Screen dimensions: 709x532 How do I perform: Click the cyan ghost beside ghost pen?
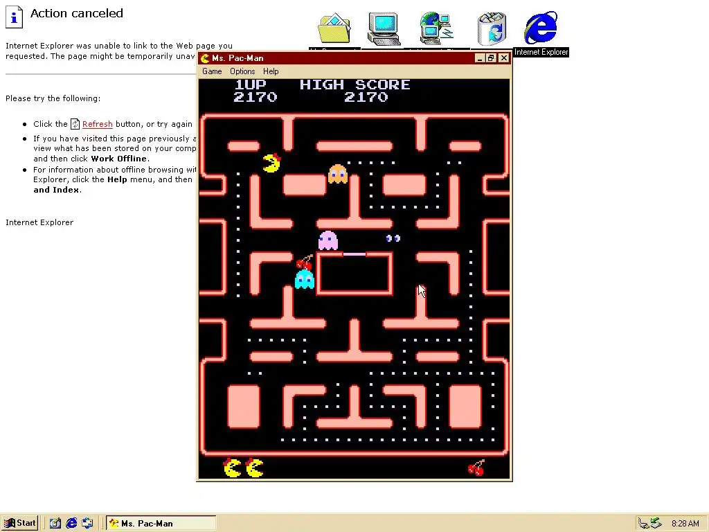pos(305,279)
